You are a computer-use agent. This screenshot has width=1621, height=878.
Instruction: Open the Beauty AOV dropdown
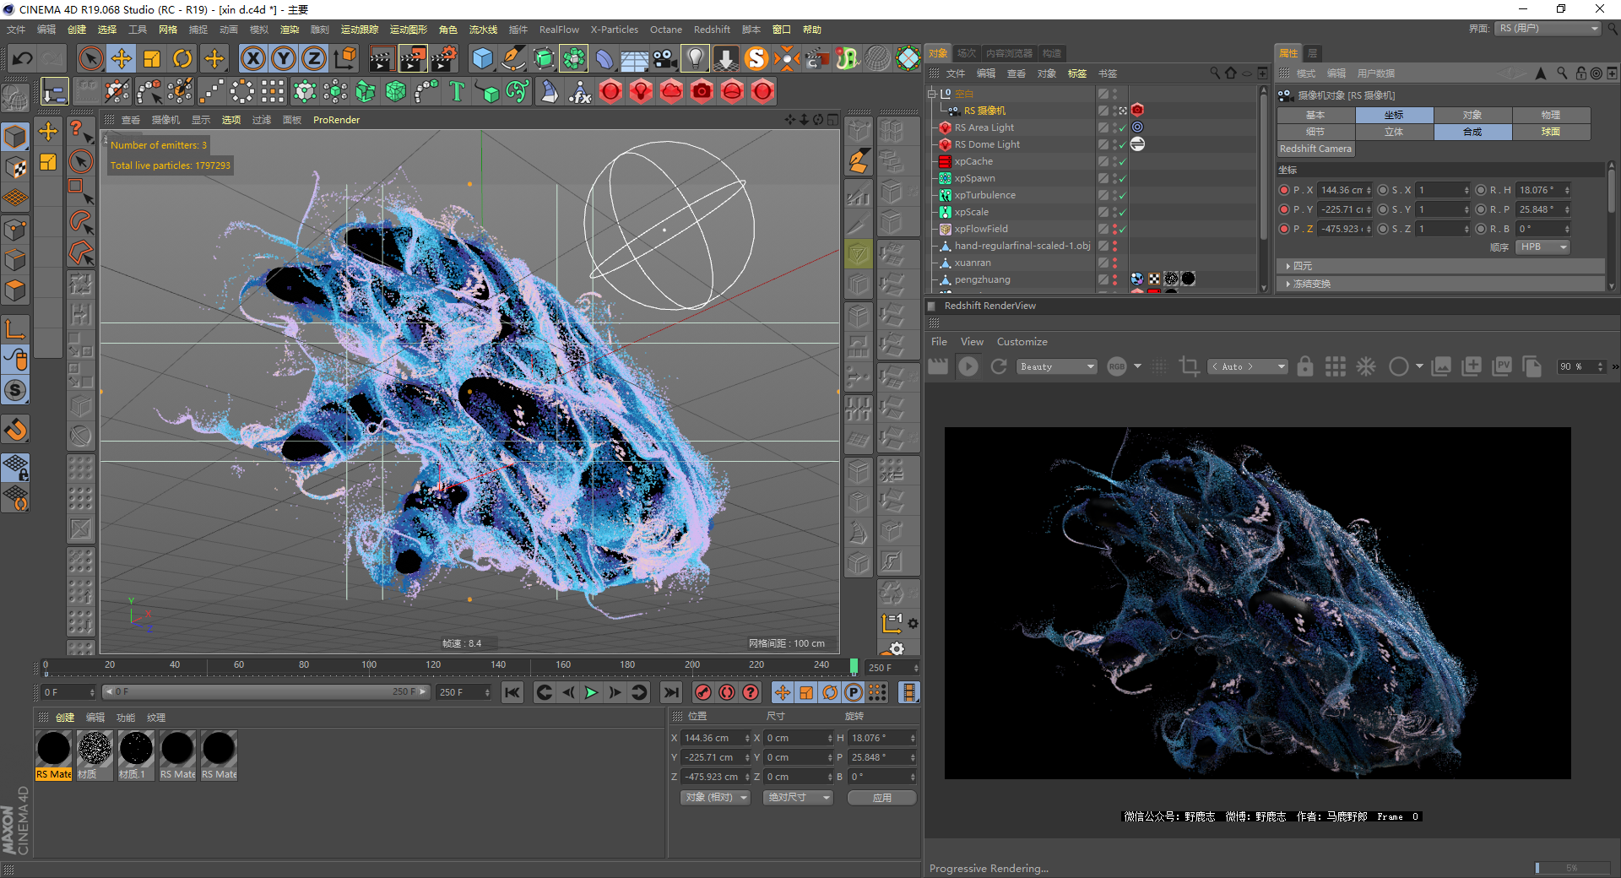(x=1057, y=366)
